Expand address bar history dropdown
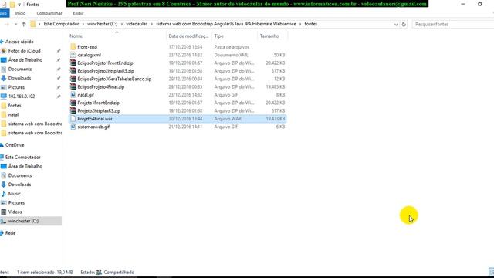494x278 pixels. point(396,24)
